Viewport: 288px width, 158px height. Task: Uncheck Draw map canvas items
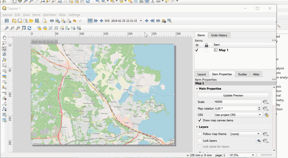[200, 120]
